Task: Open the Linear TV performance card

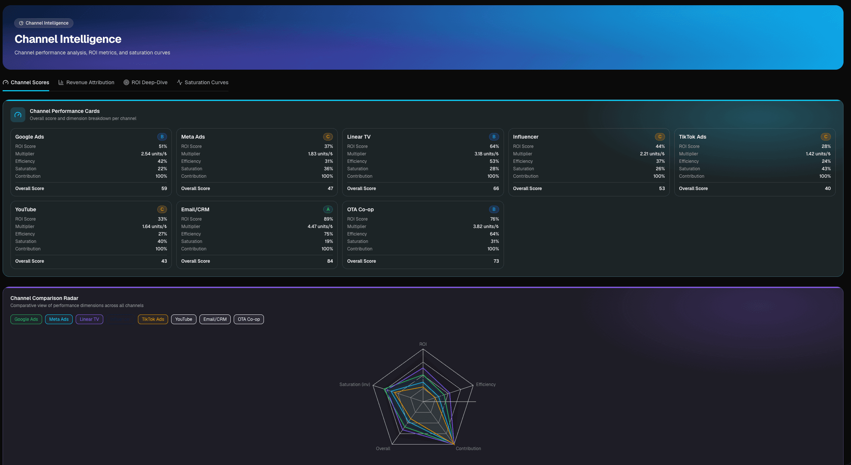Action: (x=423, y=162)
